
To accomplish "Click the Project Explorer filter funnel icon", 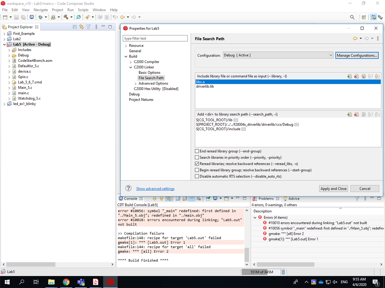I will pyautogui.click(x=88, y=27).
